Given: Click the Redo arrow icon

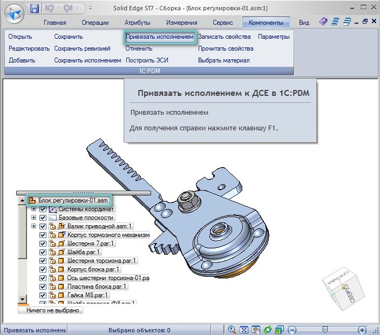Looking at the screenshot, I should 68,9.
